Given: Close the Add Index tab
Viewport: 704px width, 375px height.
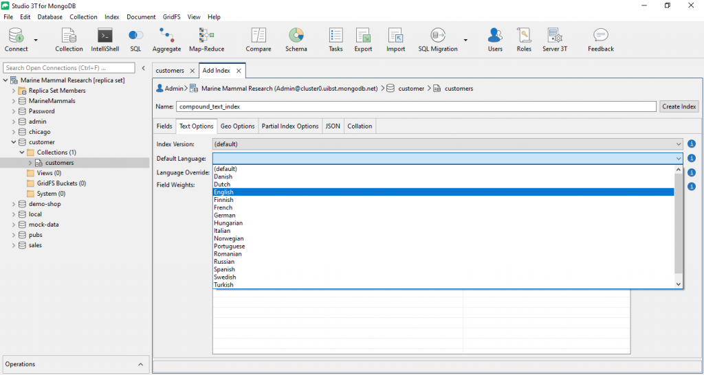Looking at the screenshot, I should point(239,71).
